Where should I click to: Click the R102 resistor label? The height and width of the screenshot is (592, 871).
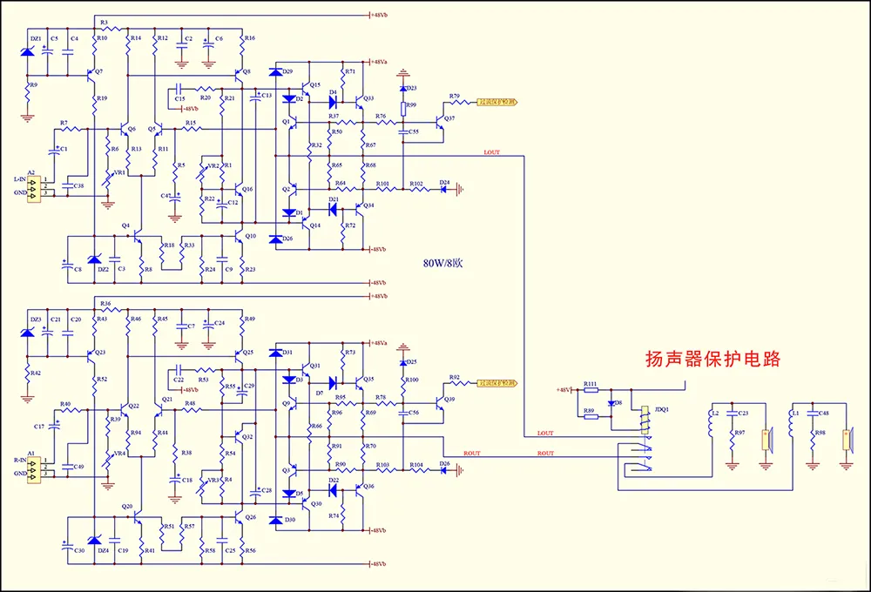pyautogui.click(x=416, y=184)
